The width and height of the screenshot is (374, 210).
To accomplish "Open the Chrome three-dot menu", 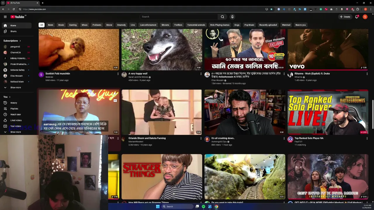I will pos(371,9).
